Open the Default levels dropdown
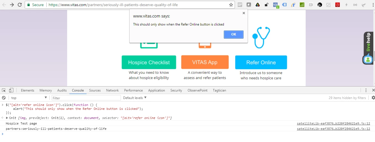 coord(135,98)
